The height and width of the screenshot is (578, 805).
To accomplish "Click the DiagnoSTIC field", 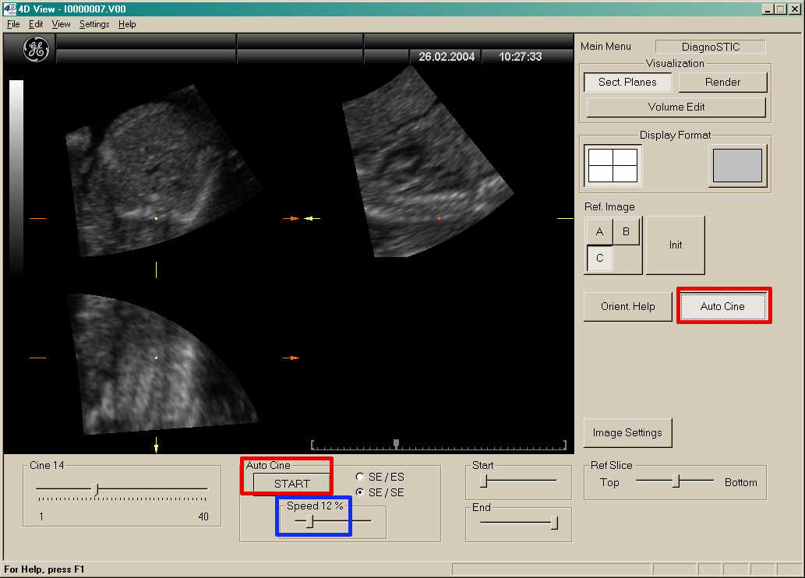I will click(711, 47).
